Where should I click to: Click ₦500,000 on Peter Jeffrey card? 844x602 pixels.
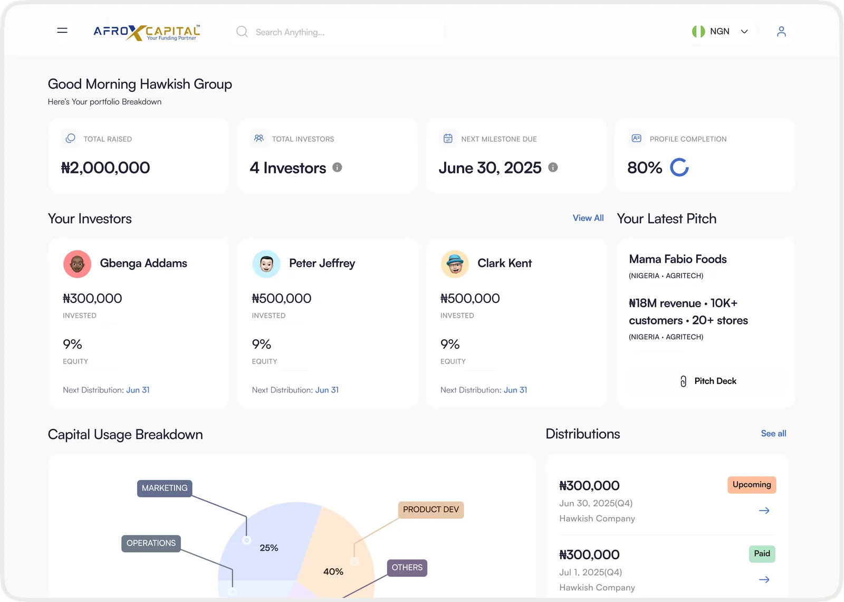coord(282,299)
